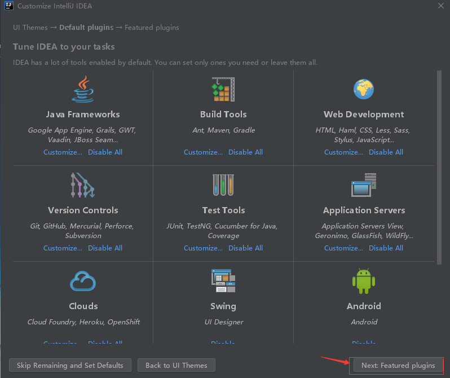Click the IntelliJ IDEA logo in title bar
The width and height of the screenshot is (450, 378).
click(x=9, y=6)
